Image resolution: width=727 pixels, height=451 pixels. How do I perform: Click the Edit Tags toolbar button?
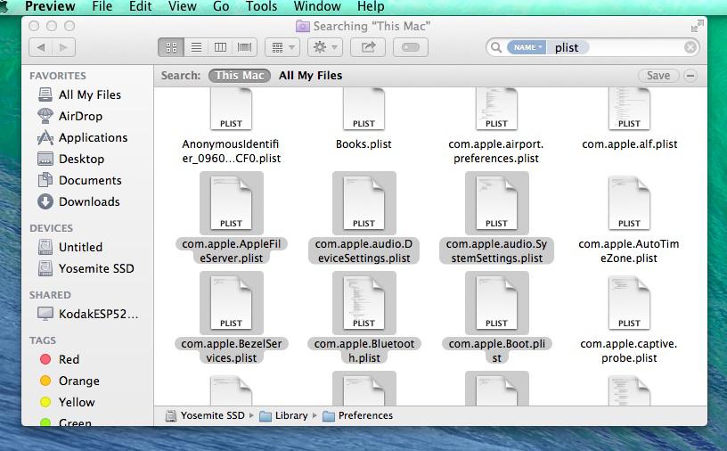coord(410,47)
